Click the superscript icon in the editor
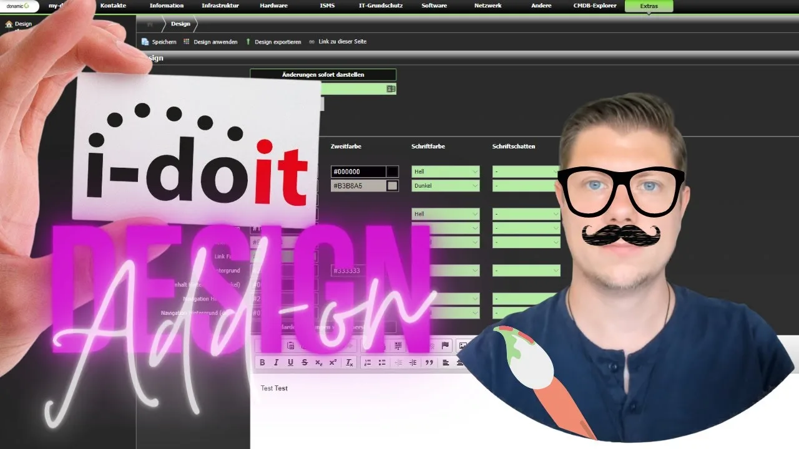The height and width of the screenshot is (449, 799). tap(333, 362)
